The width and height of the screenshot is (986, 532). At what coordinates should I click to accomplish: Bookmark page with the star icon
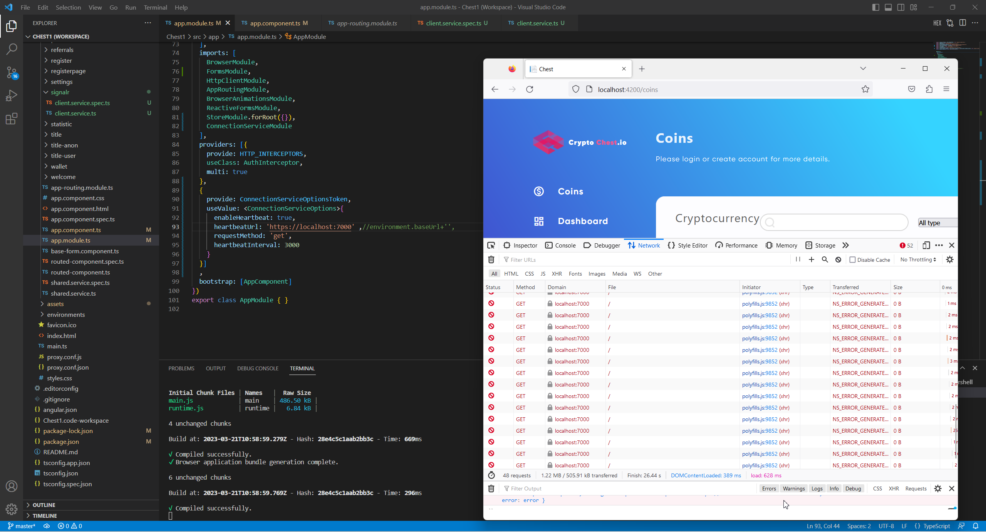click(x=865, y=89)
